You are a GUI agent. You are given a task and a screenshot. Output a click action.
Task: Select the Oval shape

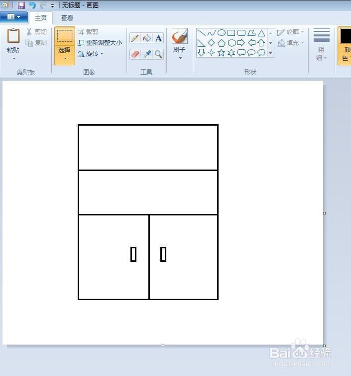(x=221, y=33)
